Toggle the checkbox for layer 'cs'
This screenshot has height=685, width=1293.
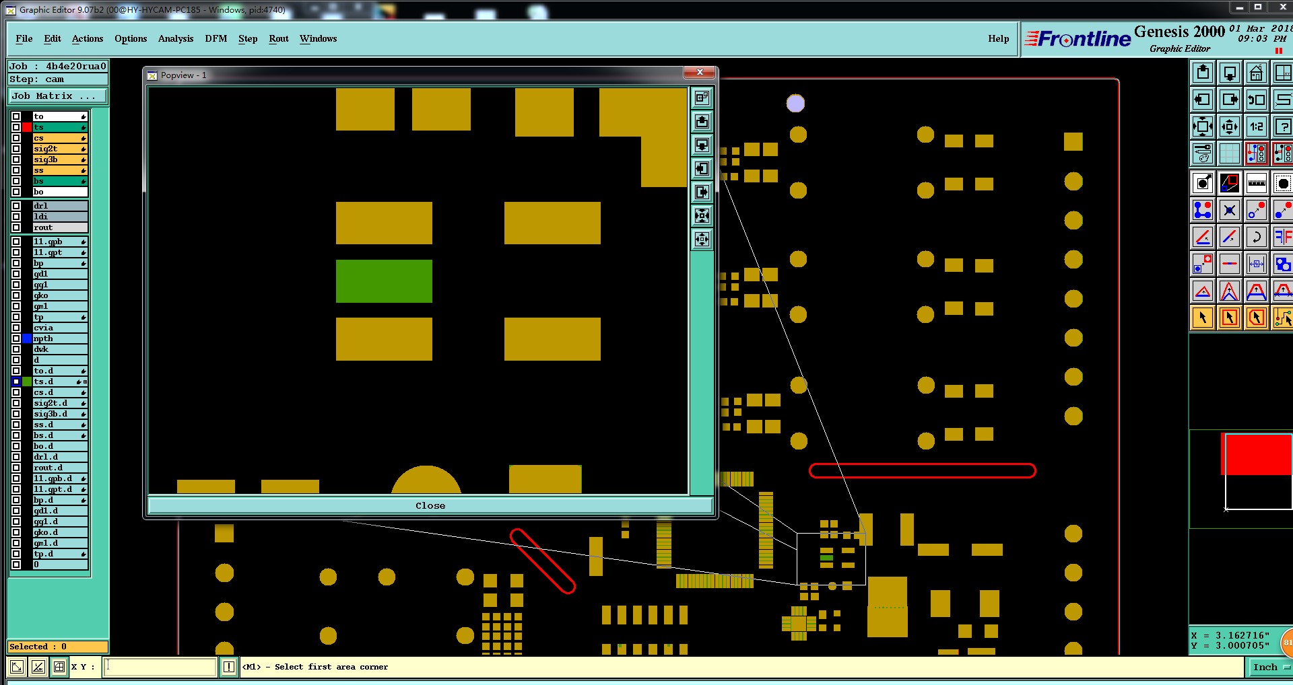click(x=16, y=138)
